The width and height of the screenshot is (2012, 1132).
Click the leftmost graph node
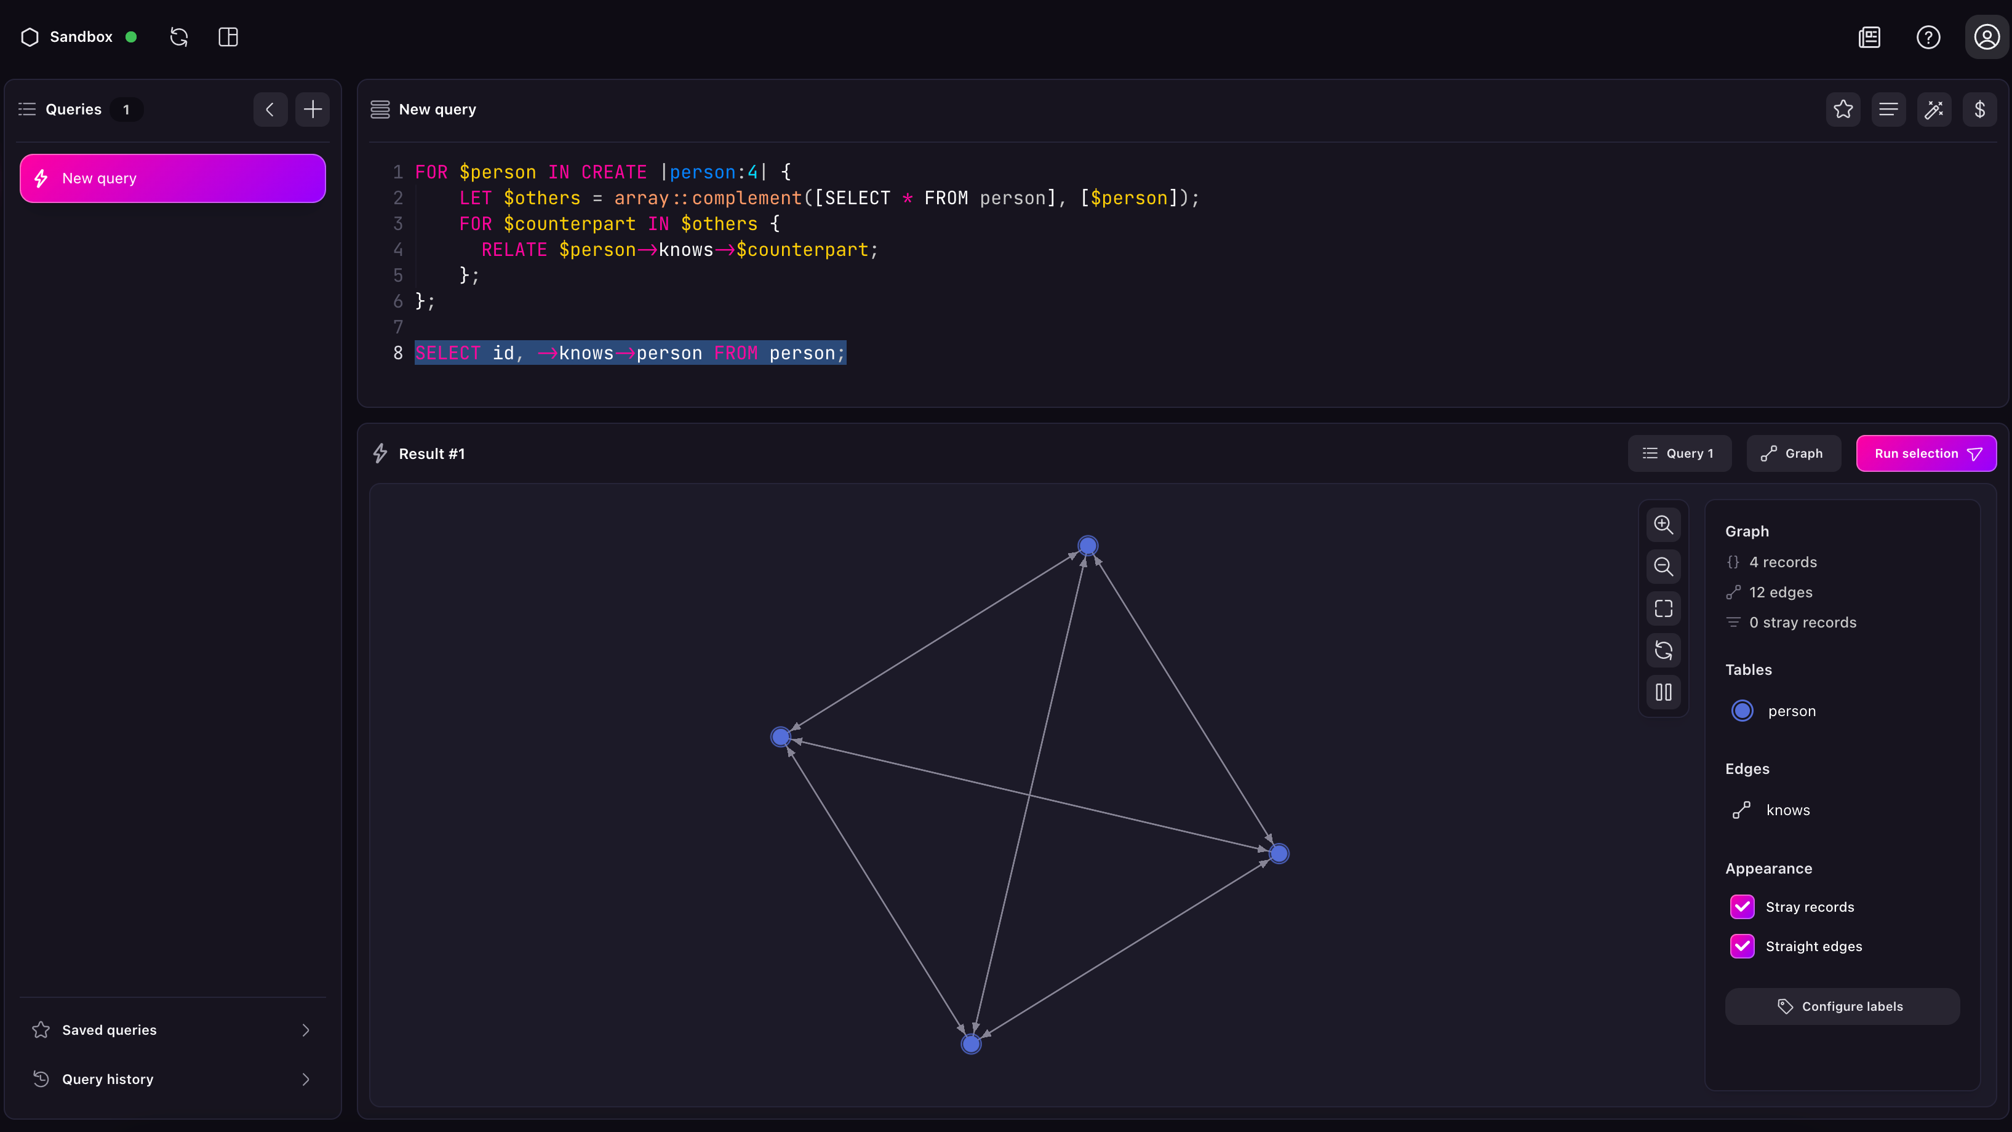[780, 736]
